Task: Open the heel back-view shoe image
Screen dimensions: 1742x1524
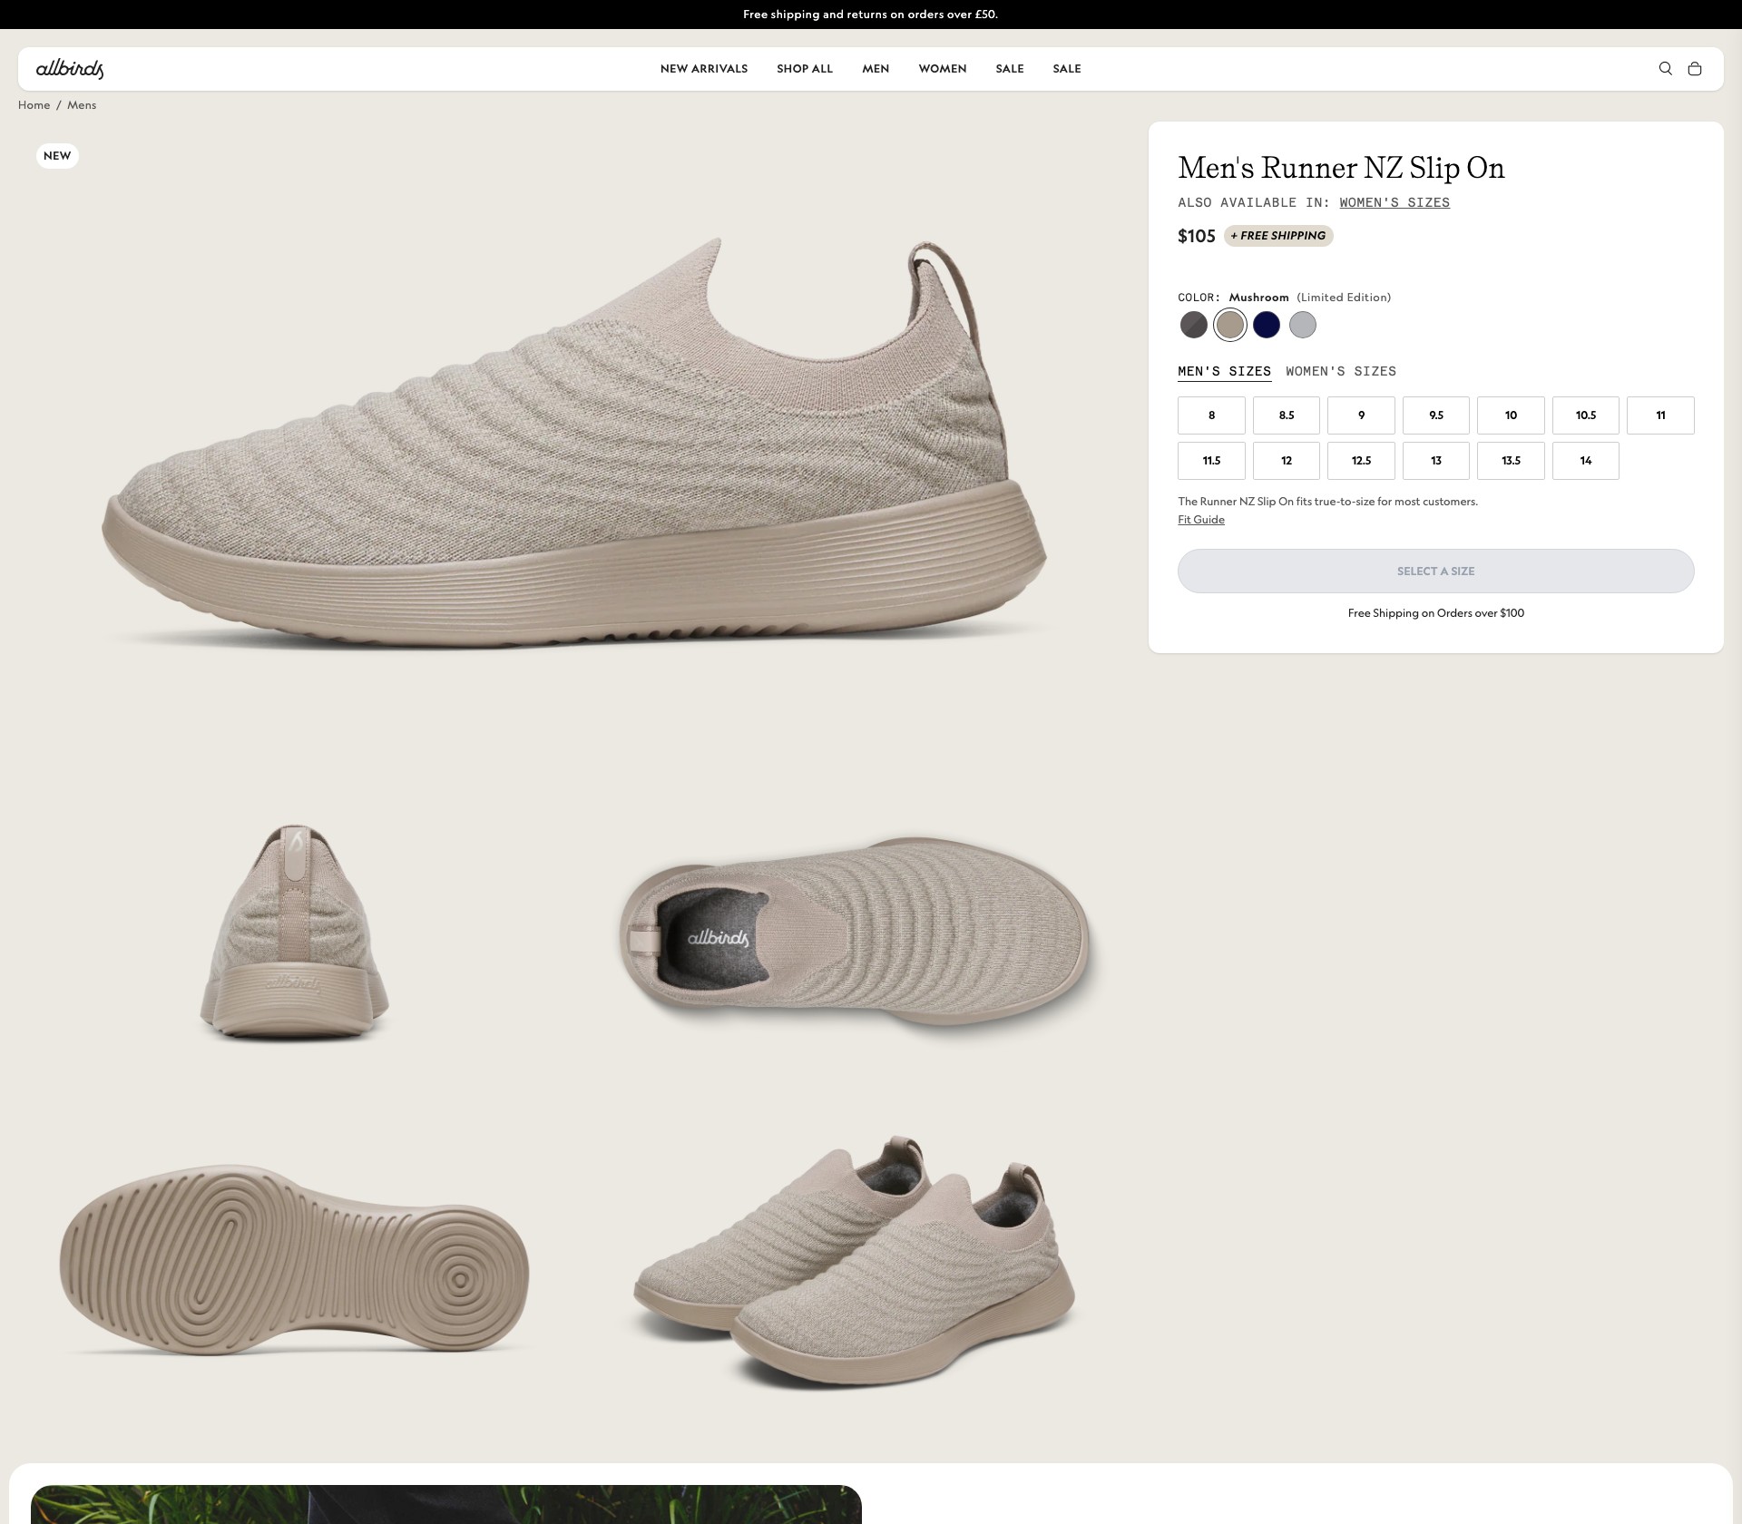Action: [293, 933]
